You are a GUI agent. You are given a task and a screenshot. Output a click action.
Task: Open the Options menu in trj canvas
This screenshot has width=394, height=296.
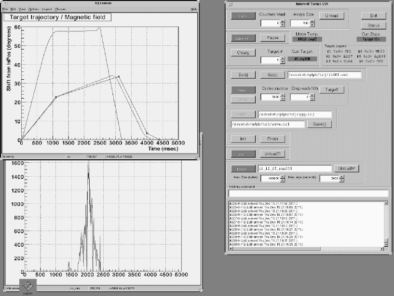33,9
